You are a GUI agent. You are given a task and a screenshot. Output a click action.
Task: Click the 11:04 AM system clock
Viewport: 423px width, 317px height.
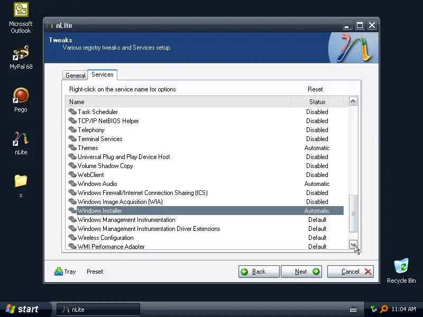(x=403, y=309)
